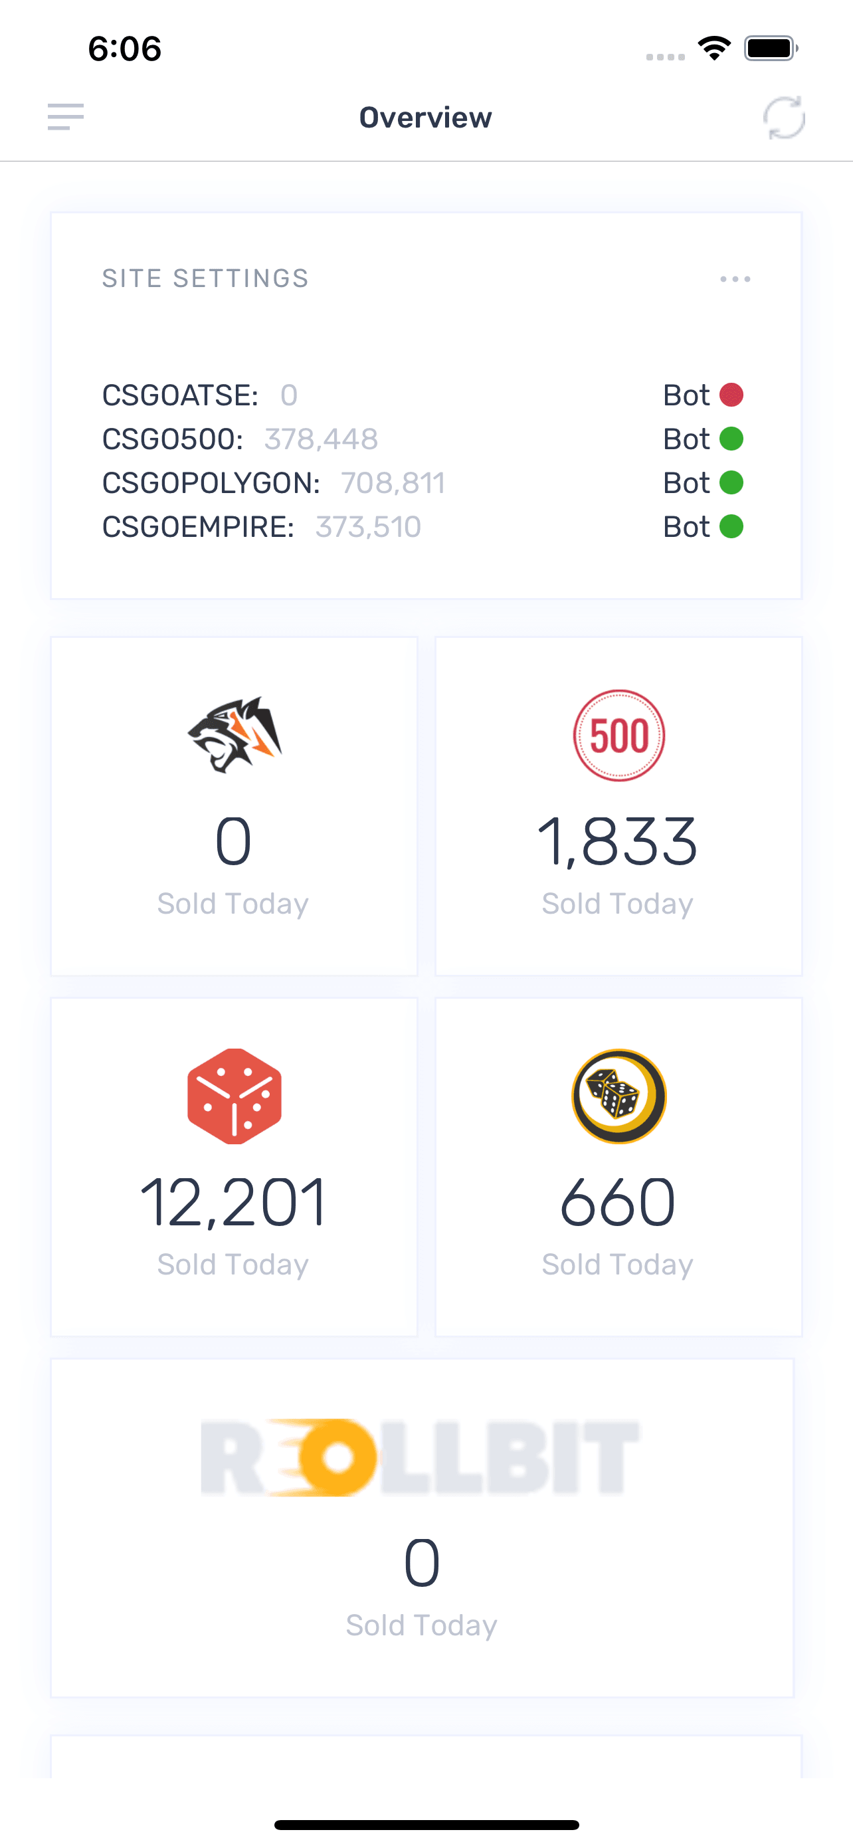853x1846 pixels.
Task: Open the 12,201 Sold Today card
Action: (235, 1167)
